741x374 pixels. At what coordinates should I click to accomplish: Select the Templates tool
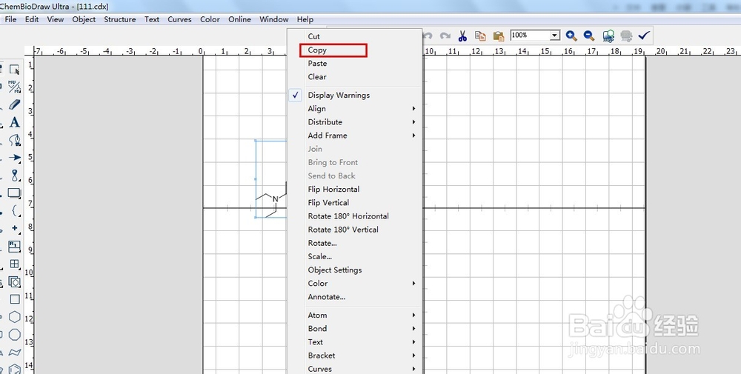tap(15, 282)
